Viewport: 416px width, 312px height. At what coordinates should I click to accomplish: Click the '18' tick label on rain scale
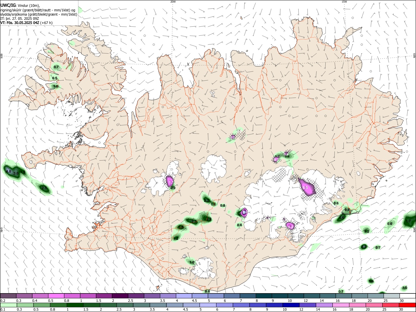pos(352,310)
